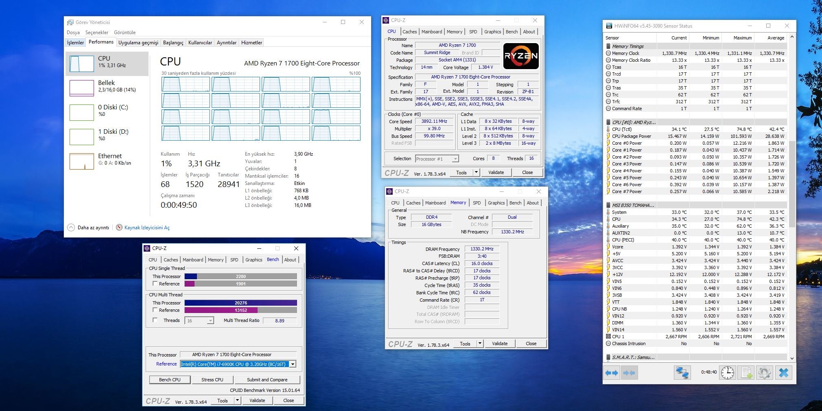Click Resource Monitor icon beside Kaynak İzleyicisini Aç

[119, 227]
